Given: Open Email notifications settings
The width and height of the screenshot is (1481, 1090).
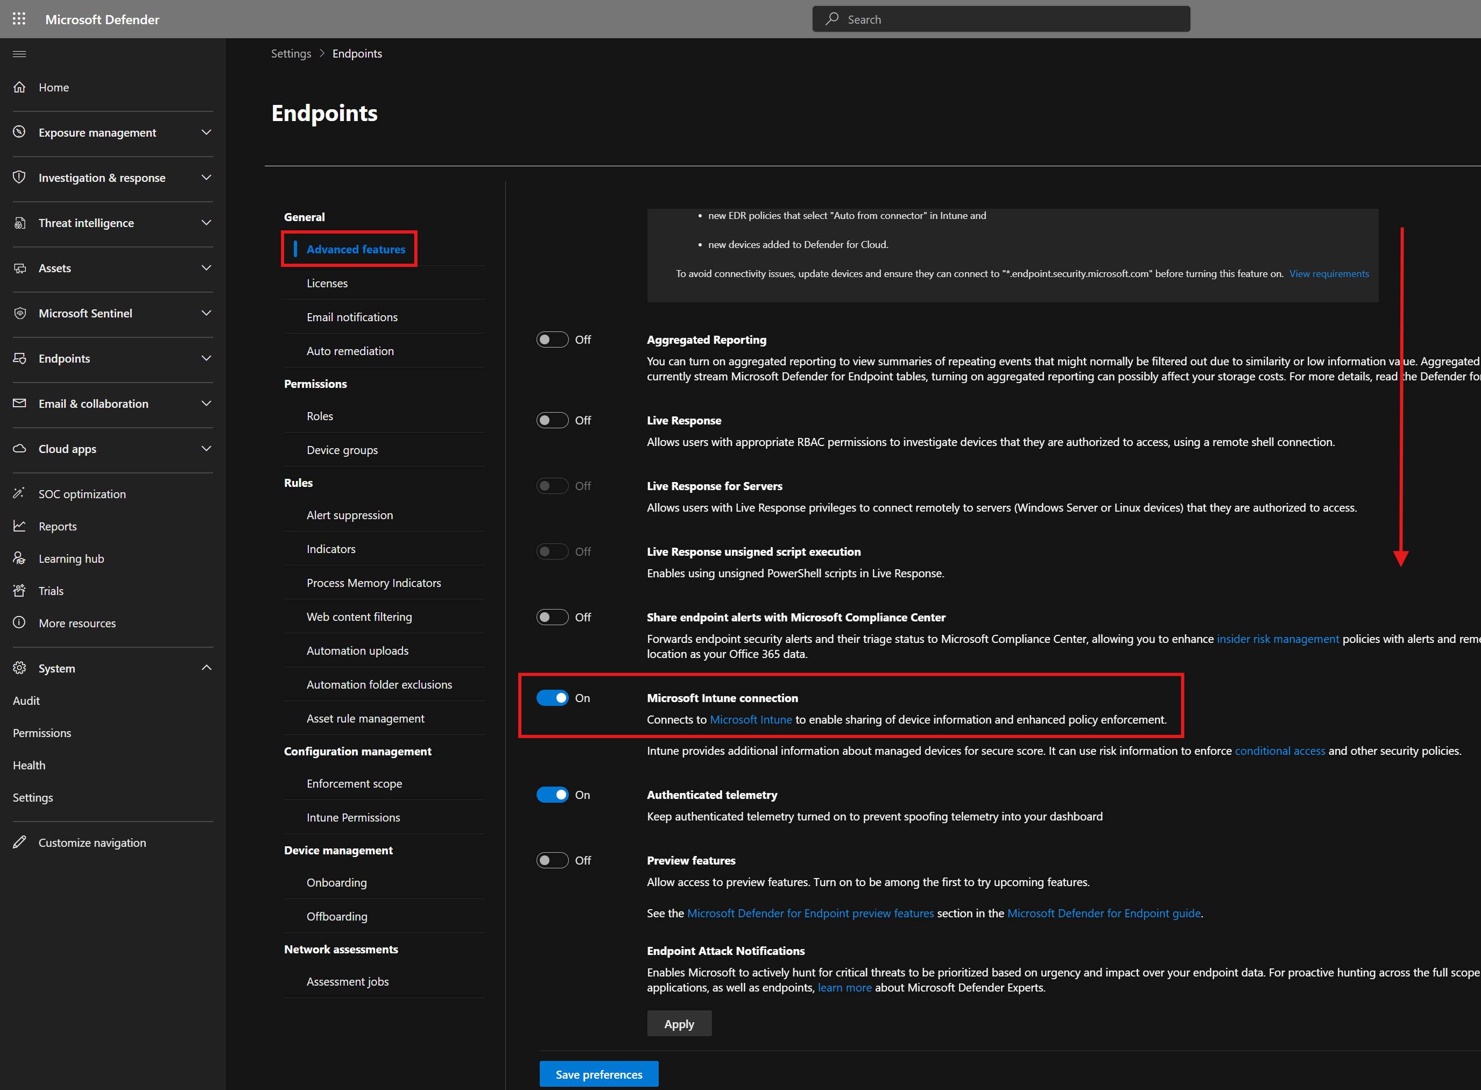Looking at the screenshot, I should pyautogui.click(x=352, y=317).
